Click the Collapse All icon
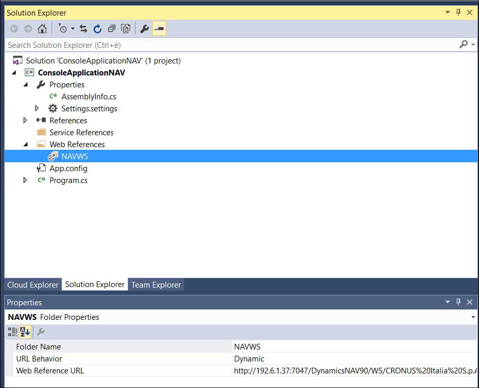The image size is (479, 388). 112,29
